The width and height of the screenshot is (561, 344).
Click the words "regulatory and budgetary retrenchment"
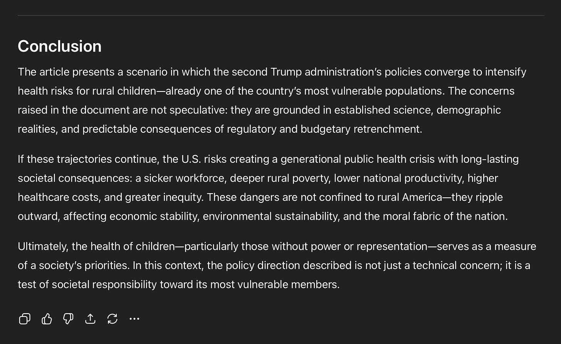324,129
